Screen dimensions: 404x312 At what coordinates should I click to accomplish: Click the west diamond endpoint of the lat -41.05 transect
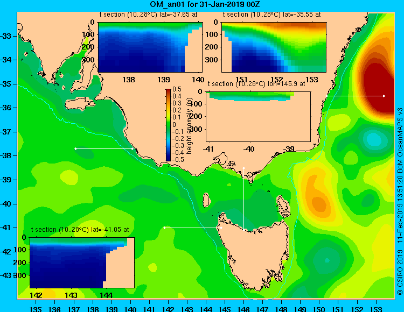[x=165, y=228]
